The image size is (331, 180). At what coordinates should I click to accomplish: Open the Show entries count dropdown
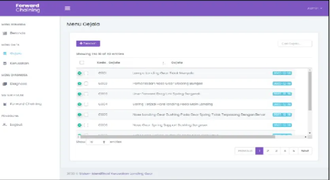click(x=98, y=142)
